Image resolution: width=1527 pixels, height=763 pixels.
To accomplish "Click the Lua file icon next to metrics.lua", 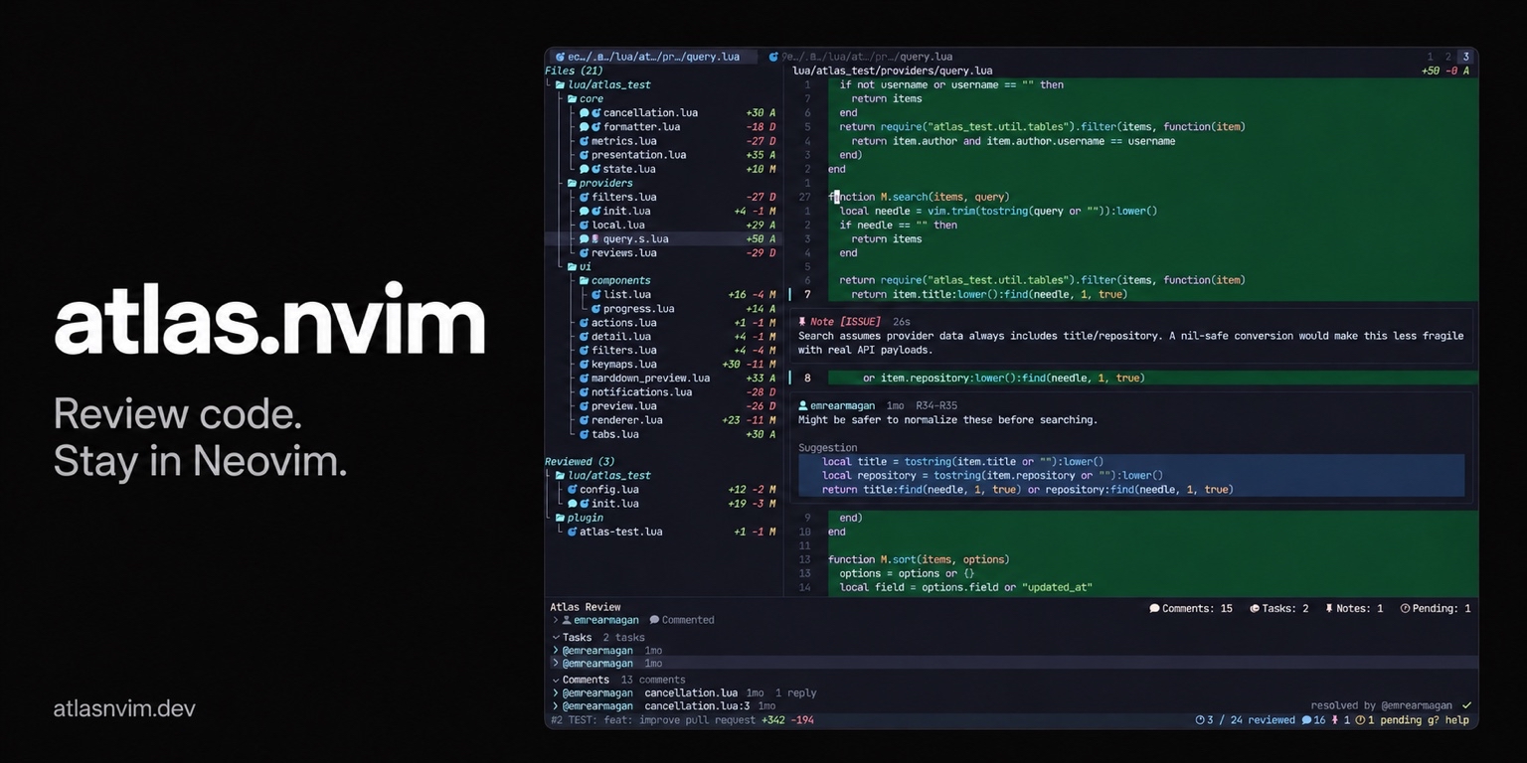I will 585,141.
